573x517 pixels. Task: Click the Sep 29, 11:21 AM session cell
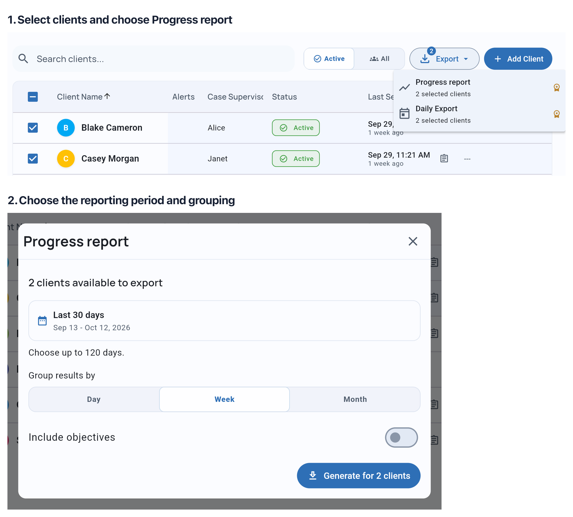399,159
